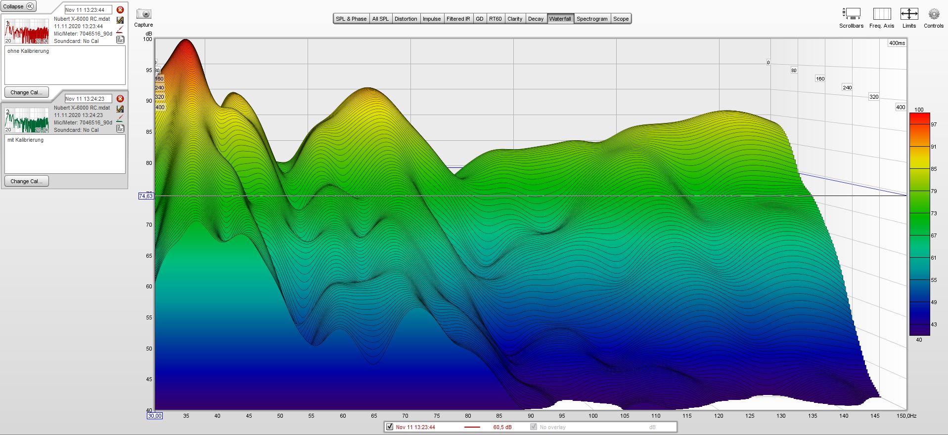Select the Waterfall tab

560,19
